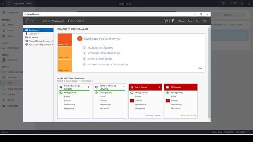The width and height of the screenshot is (253, 142).
Task: Open Activity in HyperFlex sidebar
Action: (11, 36)
